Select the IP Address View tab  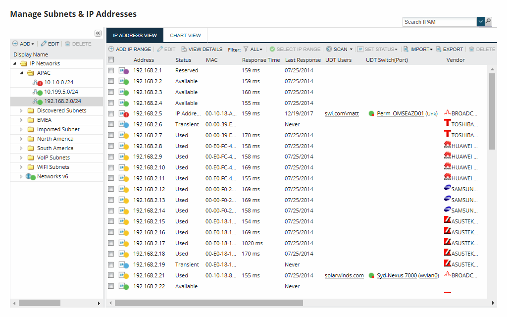click(x=135, y=35)
